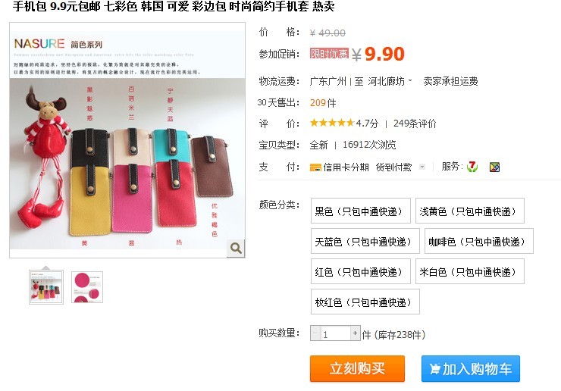The height and width of the screenshot is (391, 561).
Task: Click the purchase quantity input field
Action: [x=335, y=333]
